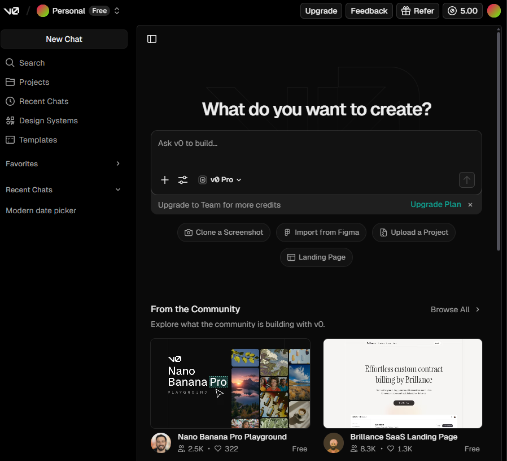
Task: Click the plus attachment icon in prompt box
Action: [x=165, y=180]
